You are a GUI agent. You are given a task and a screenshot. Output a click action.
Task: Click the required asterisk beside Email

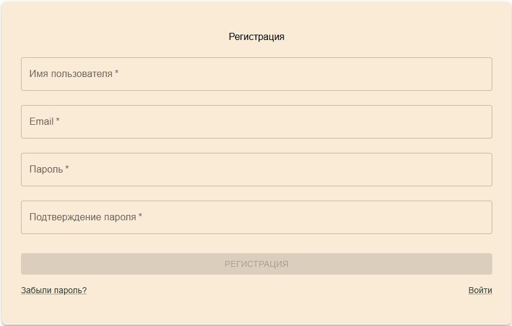(x=58, y=121)
